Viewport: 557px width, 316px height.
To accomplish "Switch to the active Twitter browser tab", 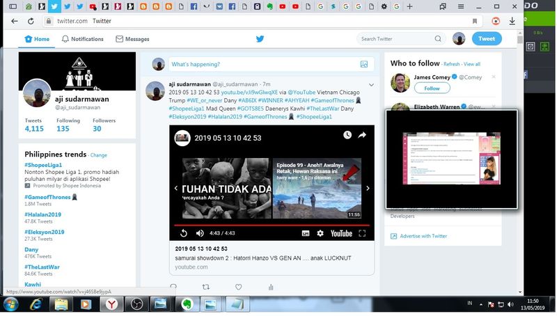I will pyautogui.click(x=54, y=6).
